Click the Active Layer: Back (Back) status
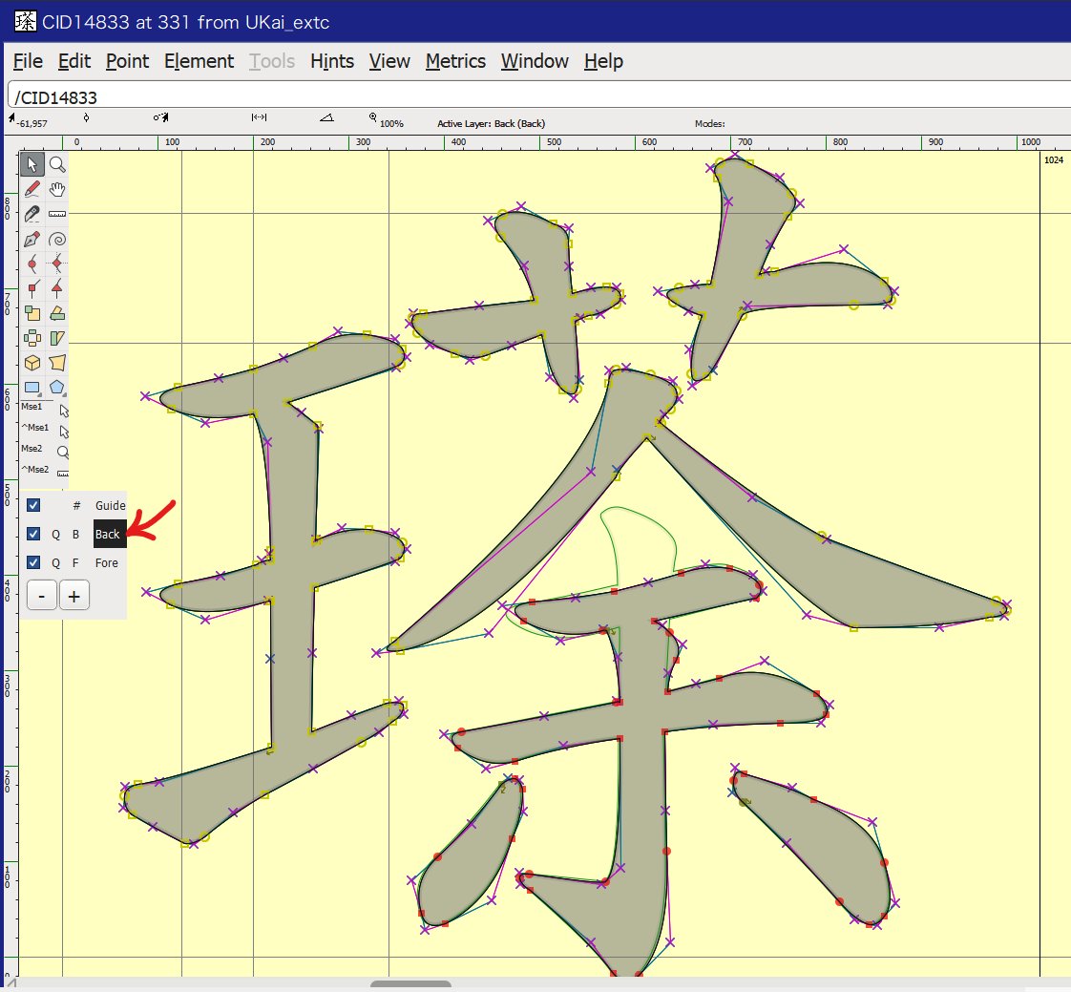The image size is (1071, 992). tap(491, 124)
